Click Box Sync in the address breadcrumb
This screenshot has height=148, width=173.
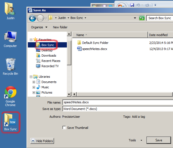(x=77, y=18)
